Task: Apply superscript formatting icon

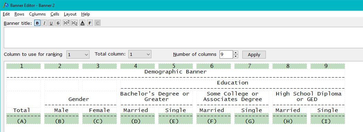Action: coord(66,23)
